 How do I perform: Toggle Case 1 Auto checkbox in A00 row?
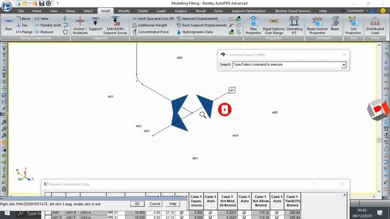(x=210, y=213)
